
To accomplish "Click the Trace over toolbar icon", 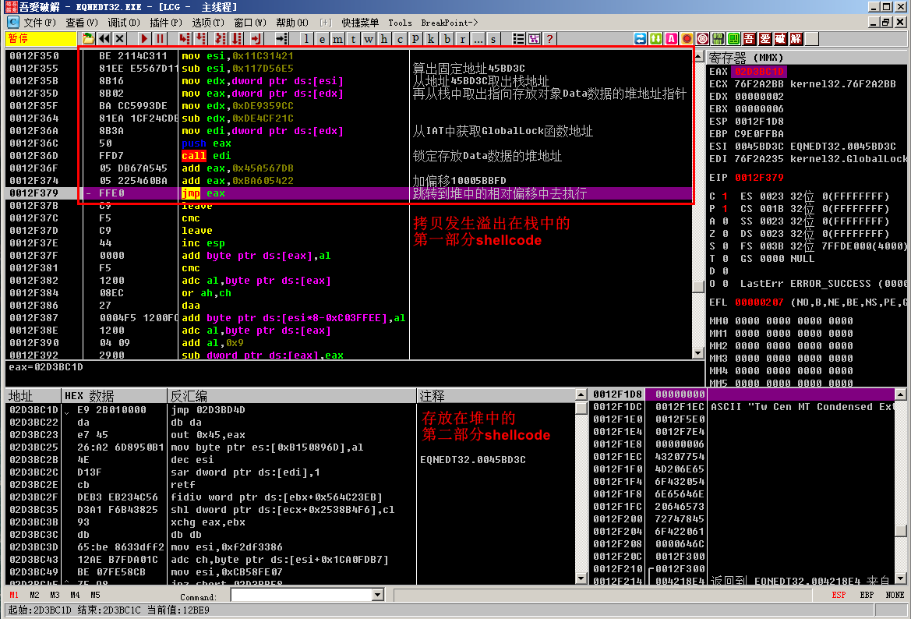I will 237,39.
